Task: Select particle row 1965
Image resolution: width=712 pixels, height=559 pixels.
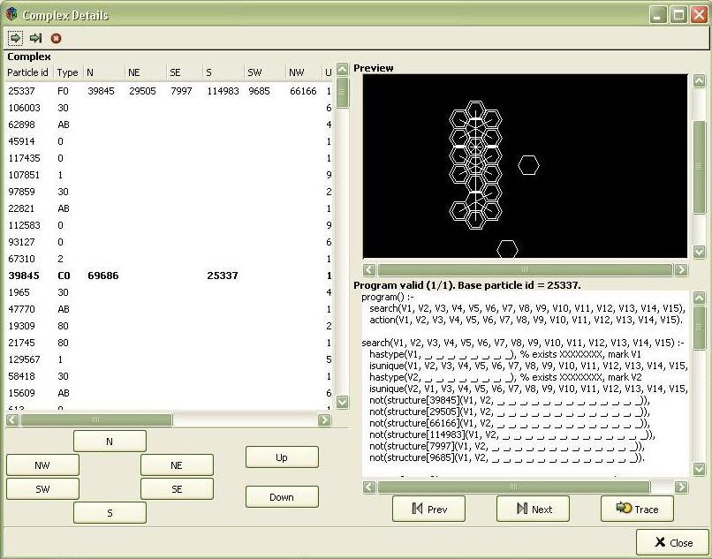Action: point(170,292)
